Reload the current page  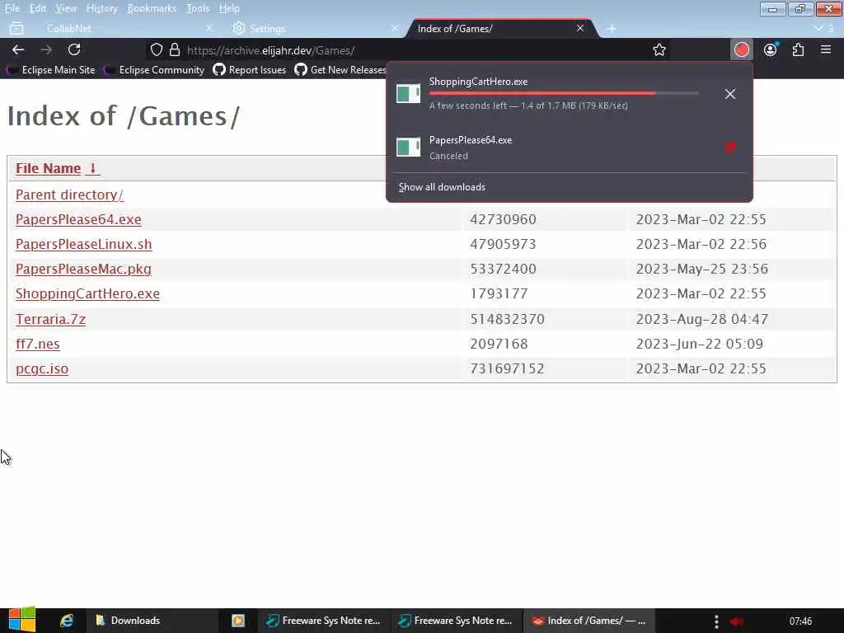click(x=74, y=50)
